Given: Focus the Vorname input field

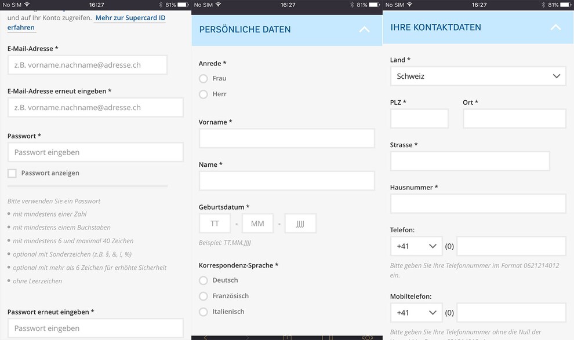Looking at the screenshot, I should (286, 138).
